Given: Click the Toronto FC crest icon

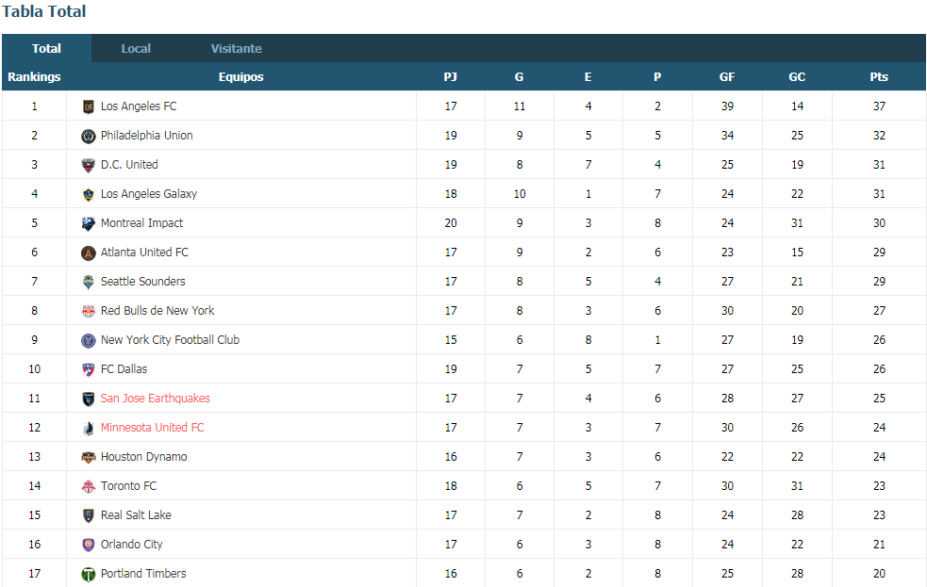Looking at the screenshot, I should click(x=88, y=486).
